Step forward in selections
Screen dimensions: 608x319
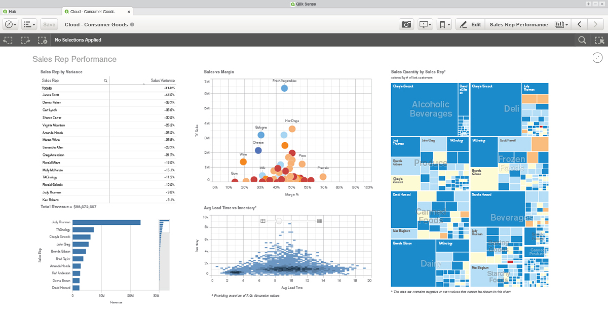(x=25, y=40)
